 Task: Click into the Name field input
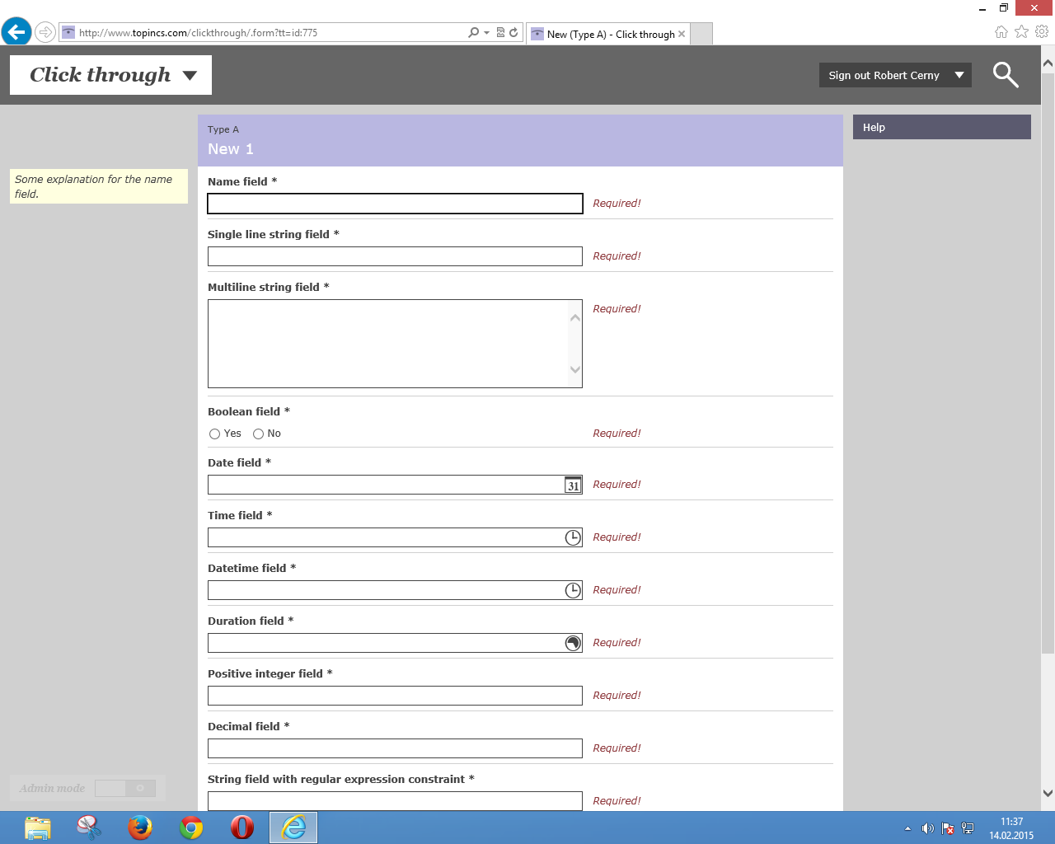395,204
